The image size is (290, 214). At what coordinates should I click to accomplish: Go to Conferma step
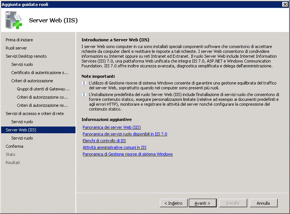14,146
